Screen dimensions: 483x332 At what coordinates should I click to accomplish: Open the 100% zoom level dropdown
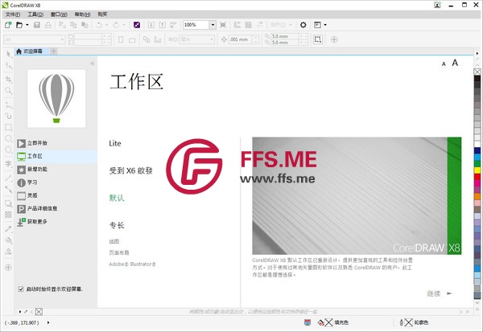point(213,25)
